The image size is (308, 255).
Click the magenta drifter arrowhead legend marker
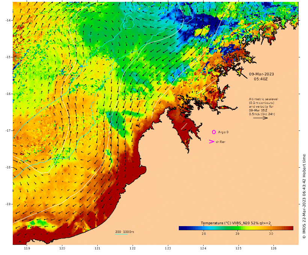(x=211, y=142)
